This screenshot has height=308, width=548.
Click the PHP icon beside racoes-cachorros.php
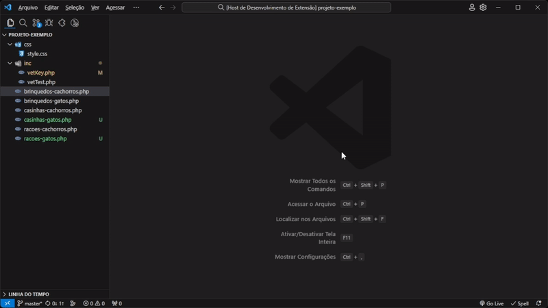coord(18,129)
